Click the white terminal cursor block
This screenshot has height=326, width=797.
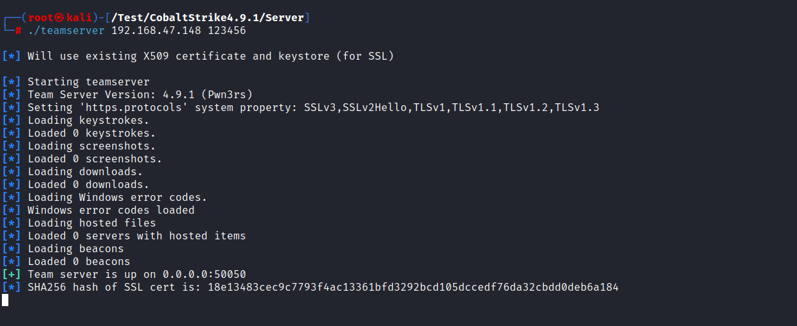click(x=5, y=300)
